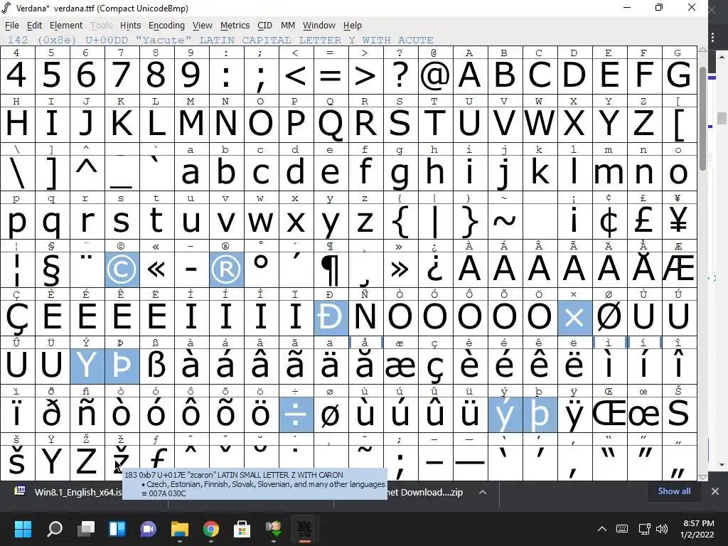Viewport: 728px width, 546px height.
Task: Select the pilcrow (¶) glyph cell
Action: 331,269
